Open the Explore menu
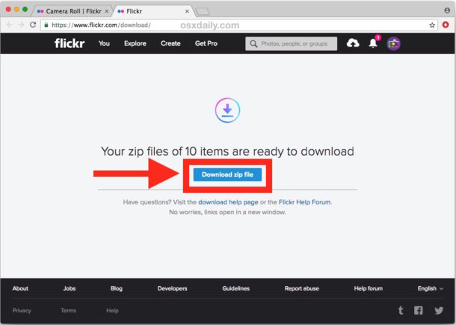This screenshot has height=325, width=456. tap(135, 43)
